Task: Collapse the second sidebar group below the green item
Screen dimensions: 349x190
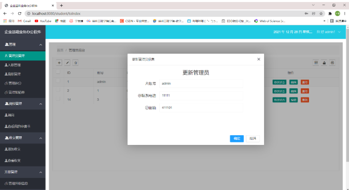Action: [23, 104]
